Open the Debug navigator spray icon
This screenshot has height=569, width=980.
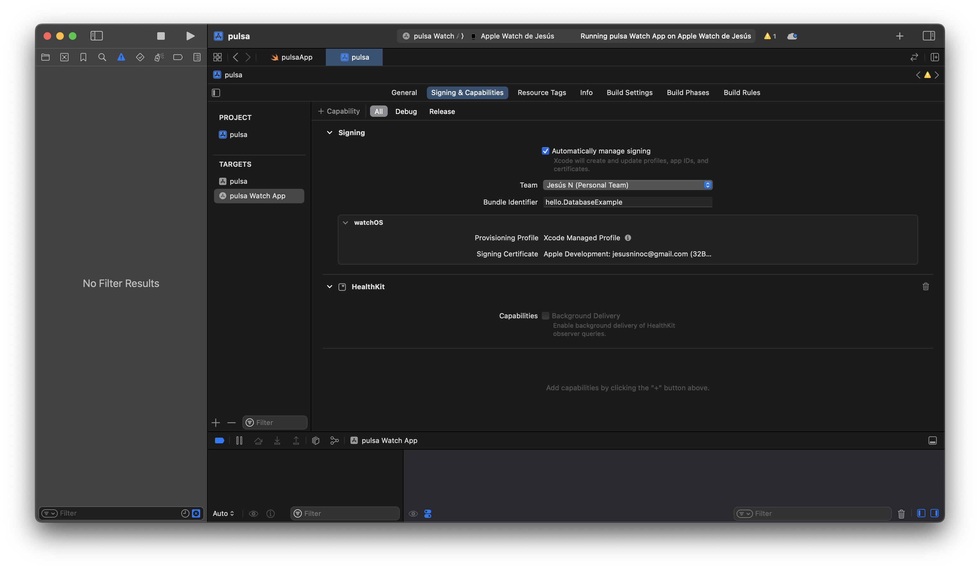(x=159, y=57)
